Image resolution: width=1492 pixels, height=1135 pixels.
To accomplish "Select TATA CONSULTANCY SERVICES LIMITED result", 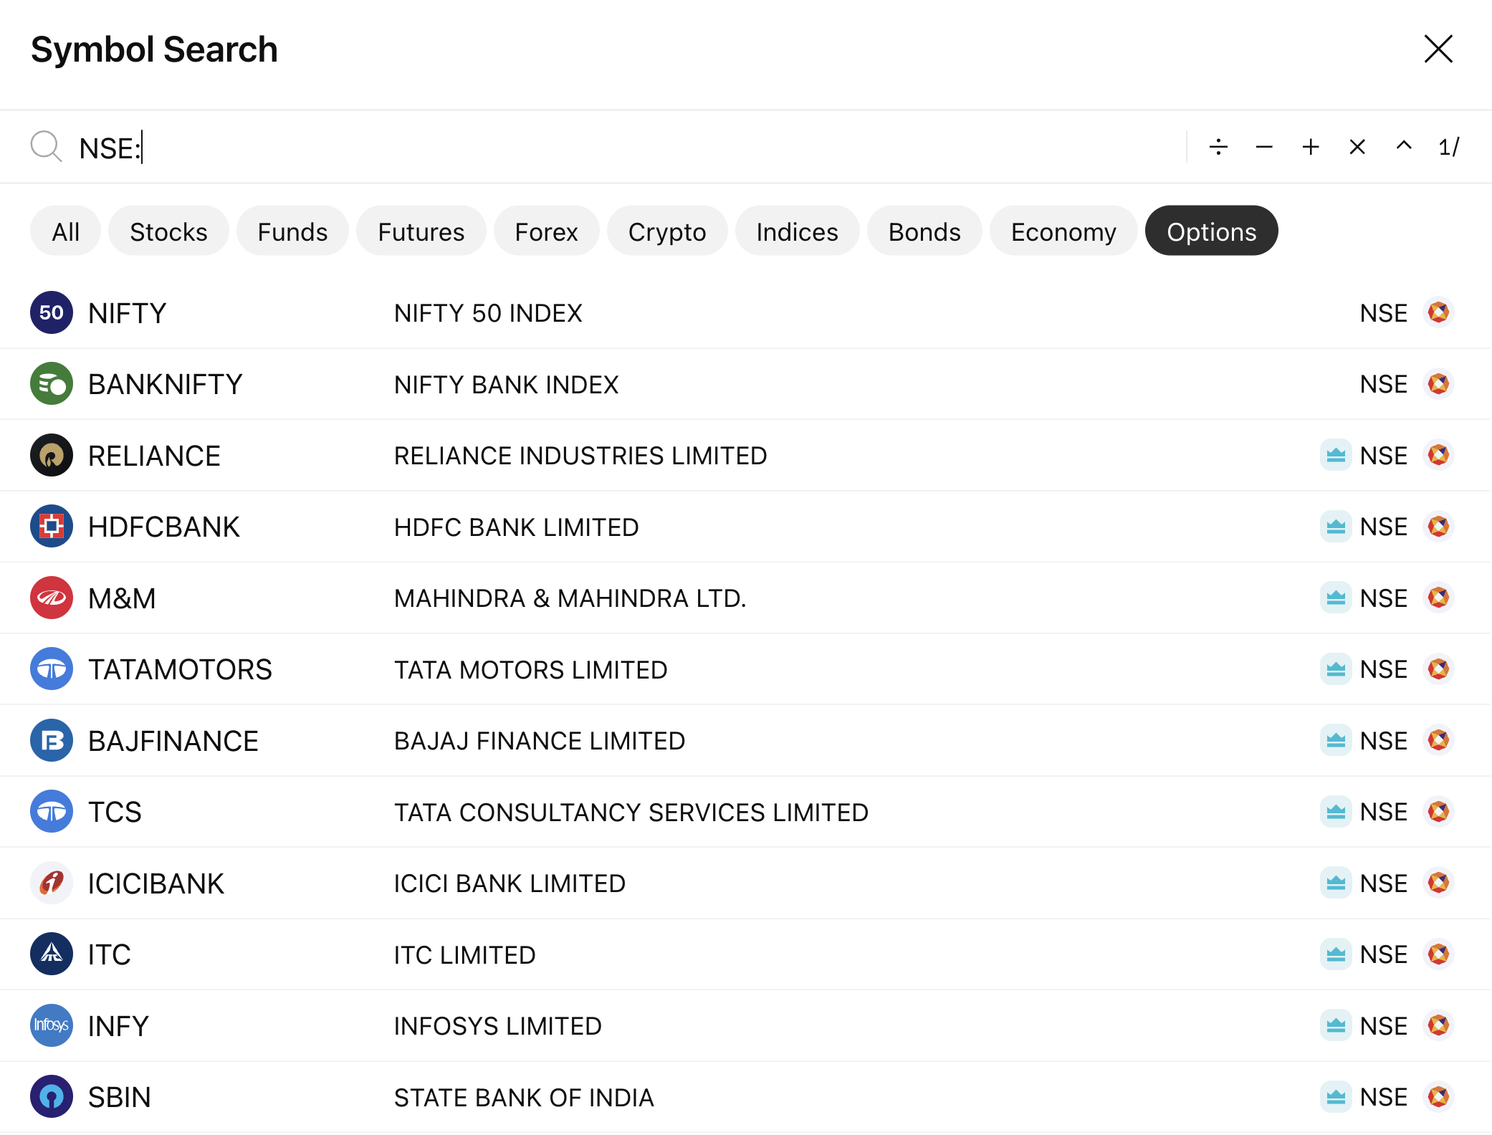I will (631, 812).
